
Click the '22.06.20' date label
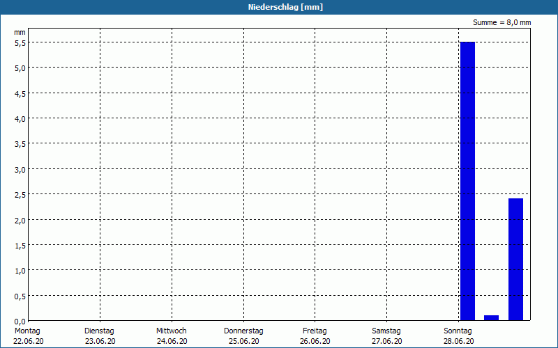(x=29, y=341)
